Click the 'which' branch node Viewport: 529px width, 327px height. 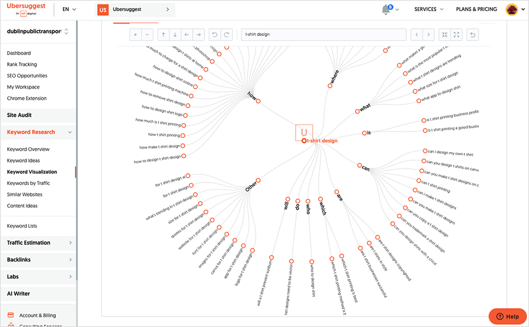320,199
